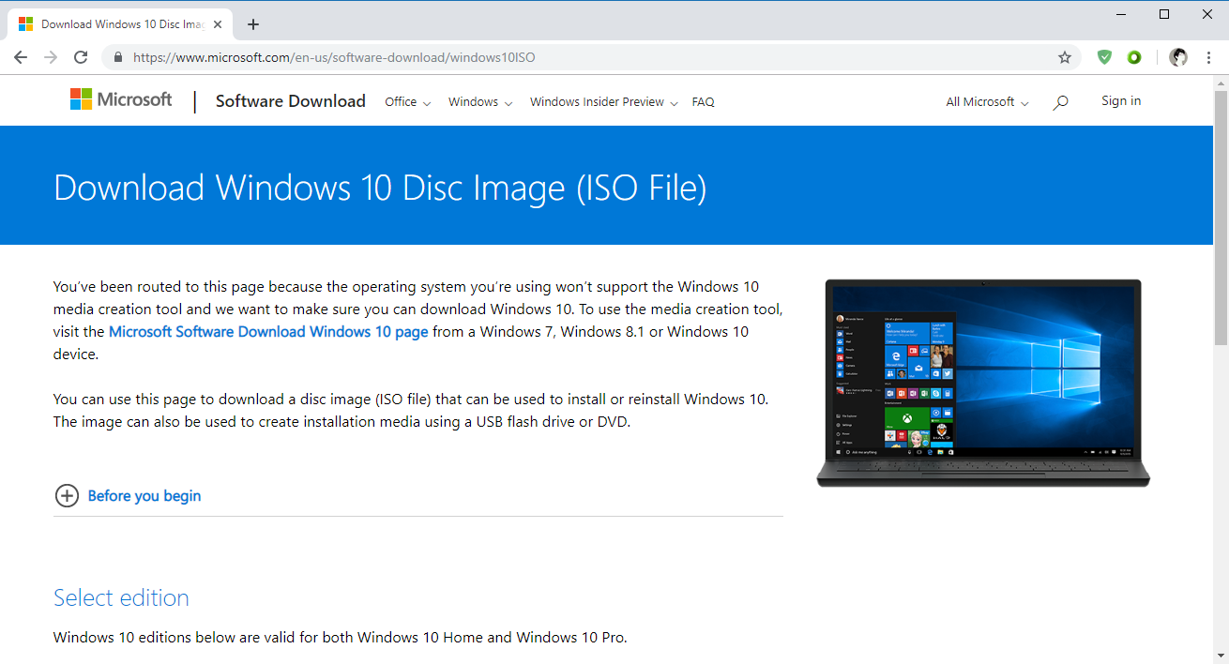Click the Sign in link

(x=1121, y=101)
